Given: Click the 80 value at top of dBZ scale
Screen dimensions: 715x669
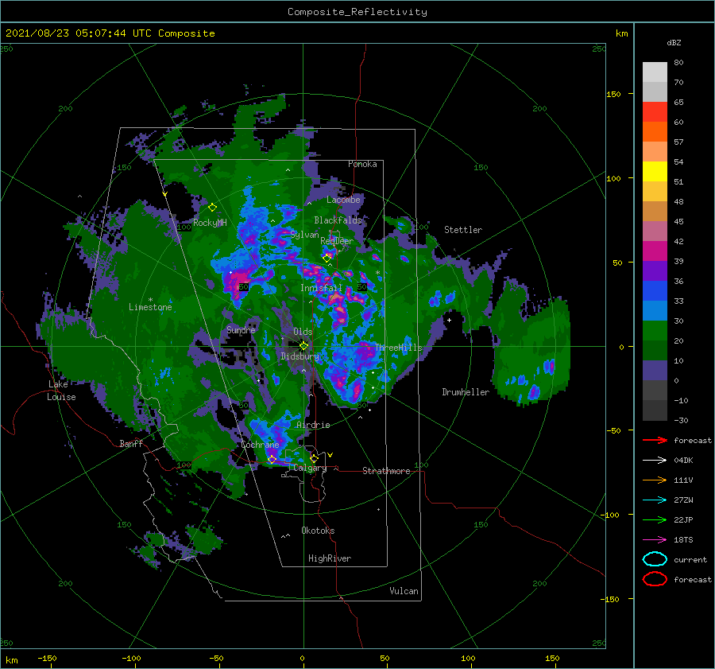Looking at the screenshot, I should 678,63.
